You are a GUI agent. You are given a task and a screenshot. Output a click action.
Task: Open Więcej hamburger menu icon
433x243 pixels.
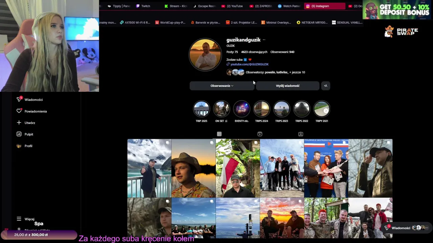19,219
